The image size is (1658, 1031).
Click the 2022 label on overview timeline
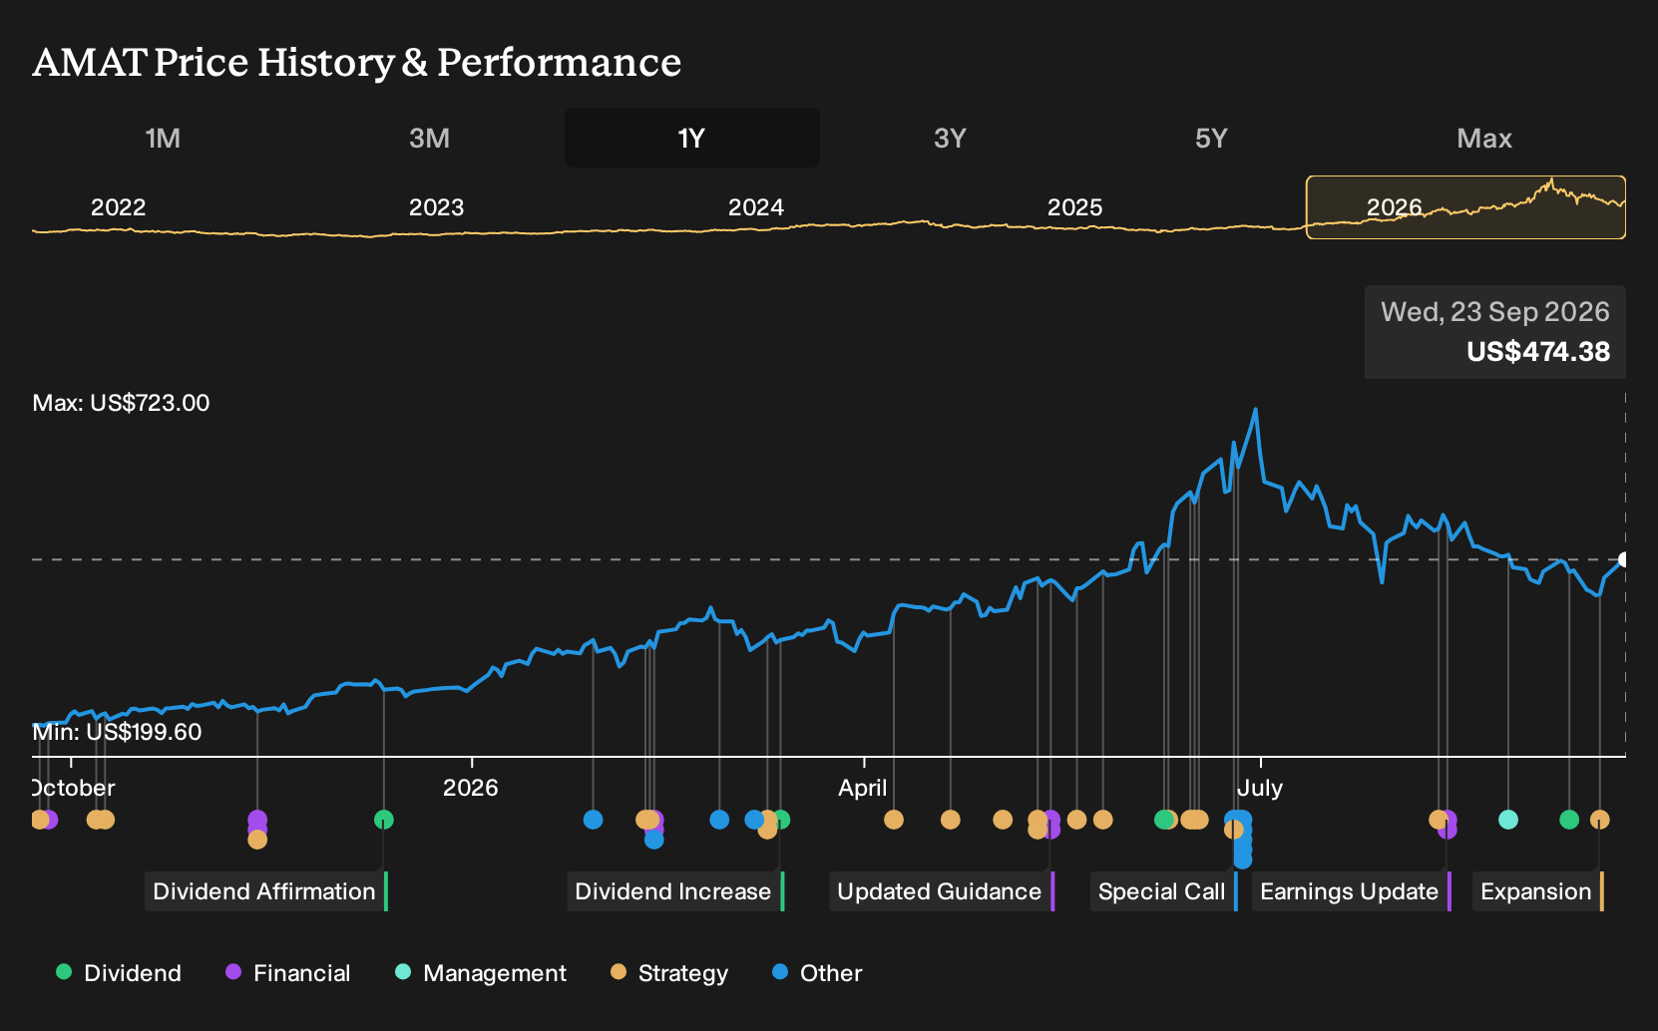(x=119, y=207)
